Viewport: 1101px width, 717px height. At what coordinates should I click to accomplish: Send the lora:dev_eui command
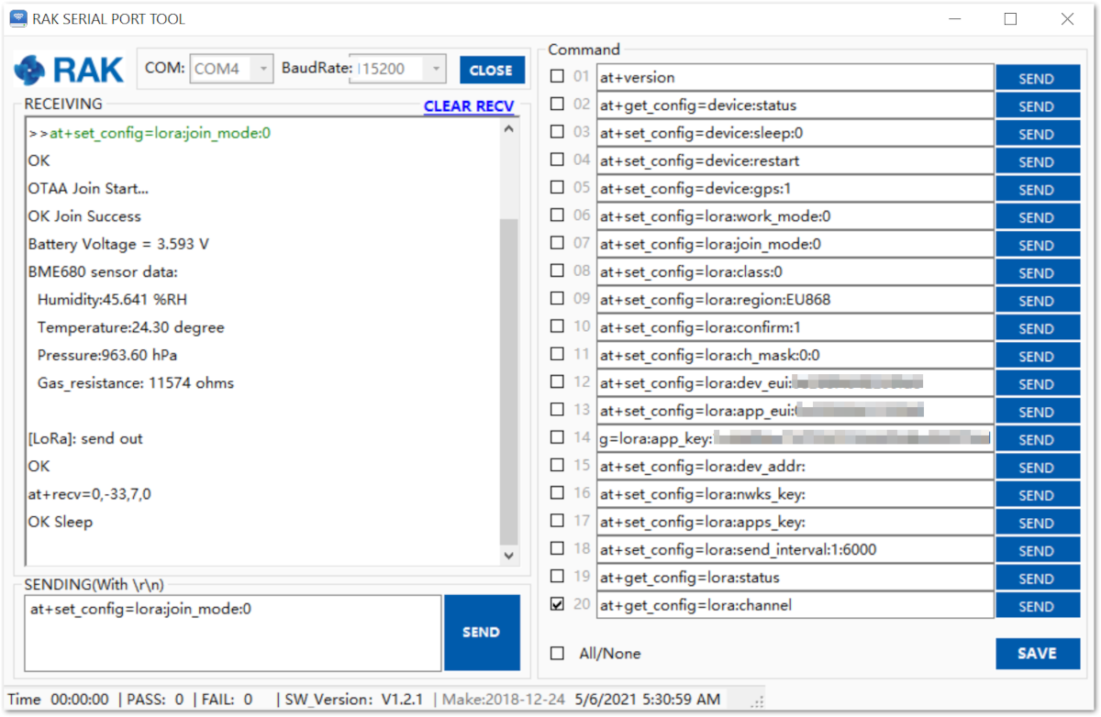[x=1037, y=383]
